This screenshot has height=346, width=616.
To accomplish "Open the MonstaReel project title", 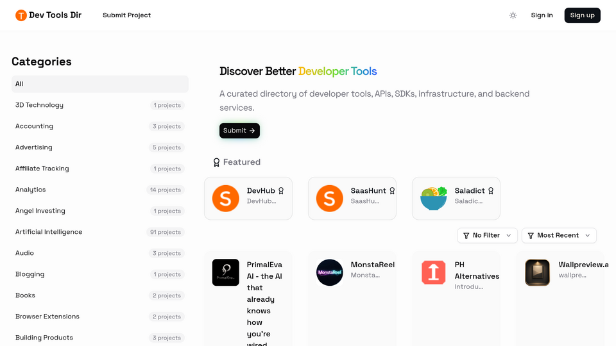I will coord(373,265).
